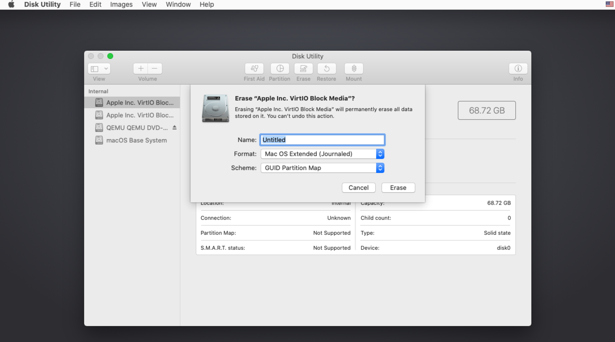This screenshot has height=342, width=615.
Task: Select the Erase tool icon
Action: (x=303, y=69)
